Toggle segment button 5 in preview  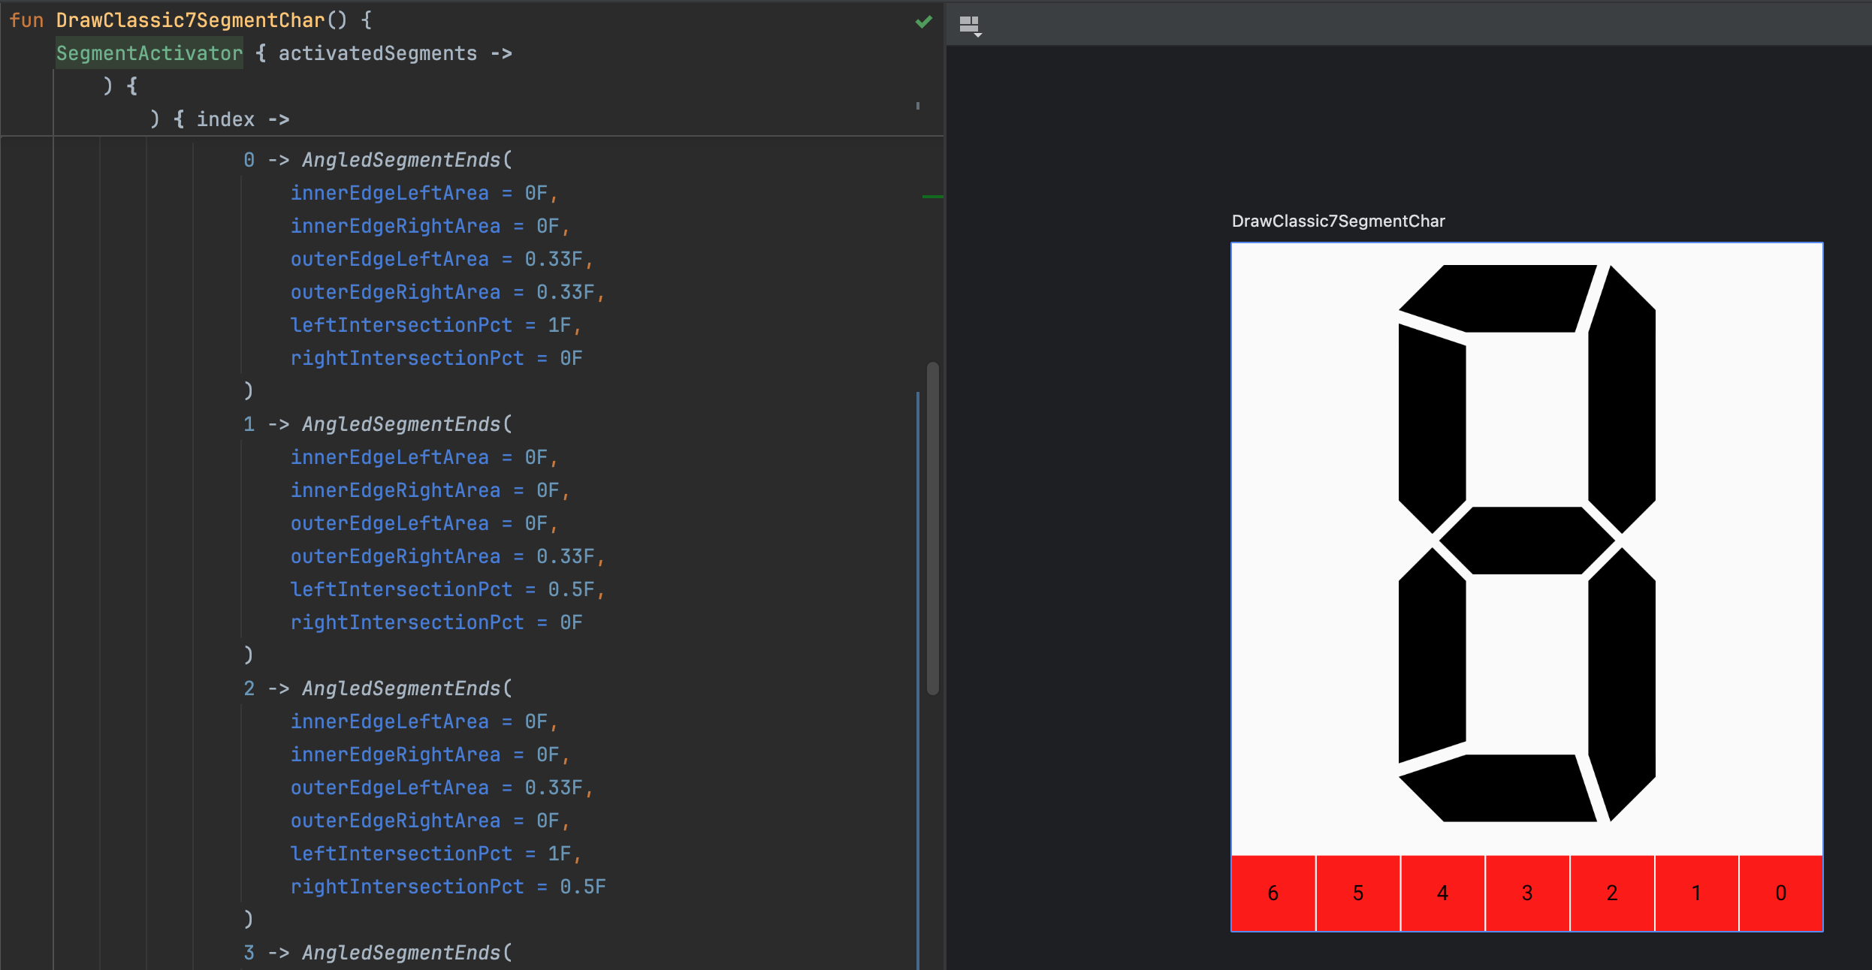[1358, 893]
